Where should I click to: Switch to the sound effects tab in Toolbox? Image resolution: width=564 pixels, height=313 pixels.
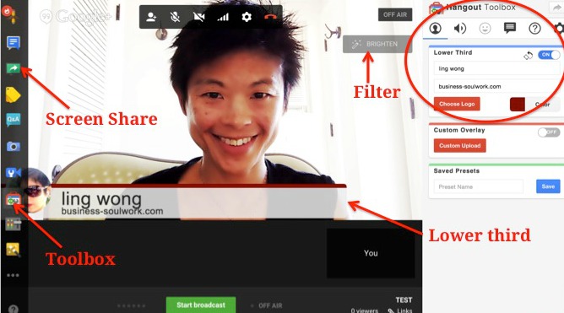click(460, 28)
